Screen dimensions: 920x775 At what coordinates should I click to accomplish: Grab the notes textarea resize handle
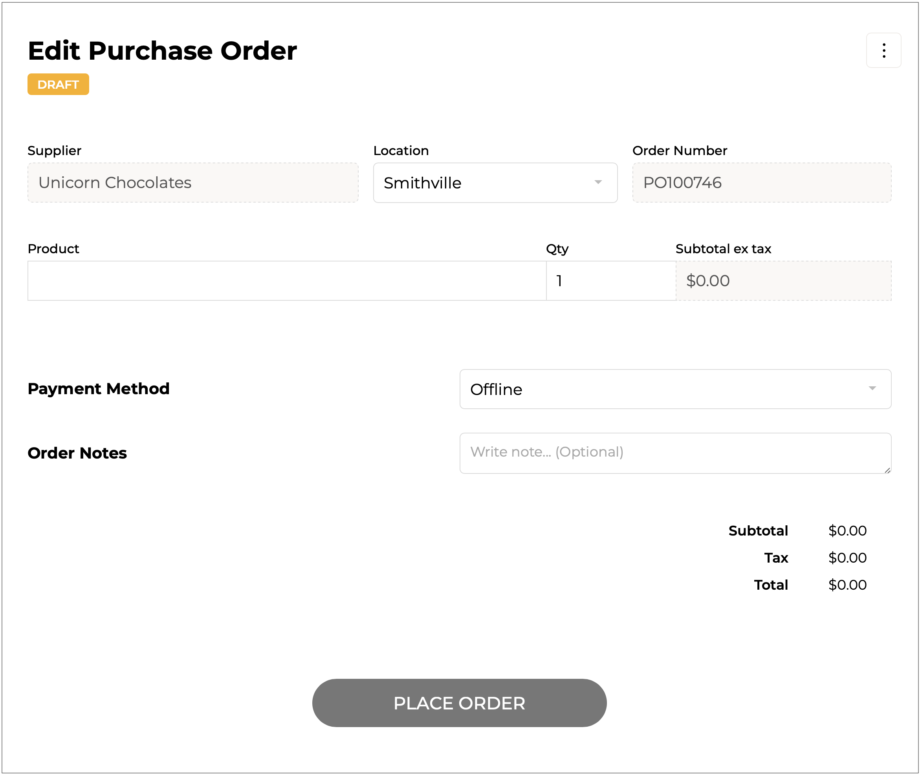pyautogui.click(x=887, y=470)
